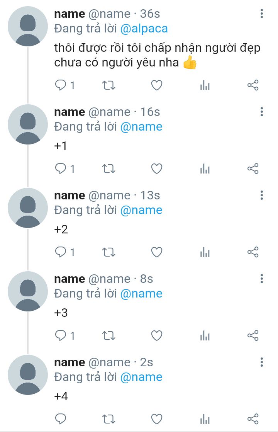Retweet the +1 reply

pyautogui.click(x=109, y=168)
